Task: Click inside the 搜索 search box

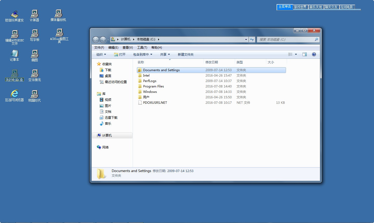Action: 286,39
